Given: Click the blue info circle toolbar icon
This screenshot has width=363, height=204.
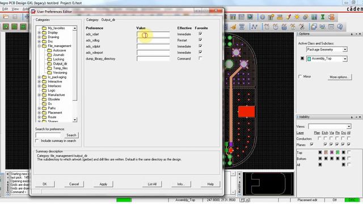Looking at the screenshot, I should click(x=263, y=17).
